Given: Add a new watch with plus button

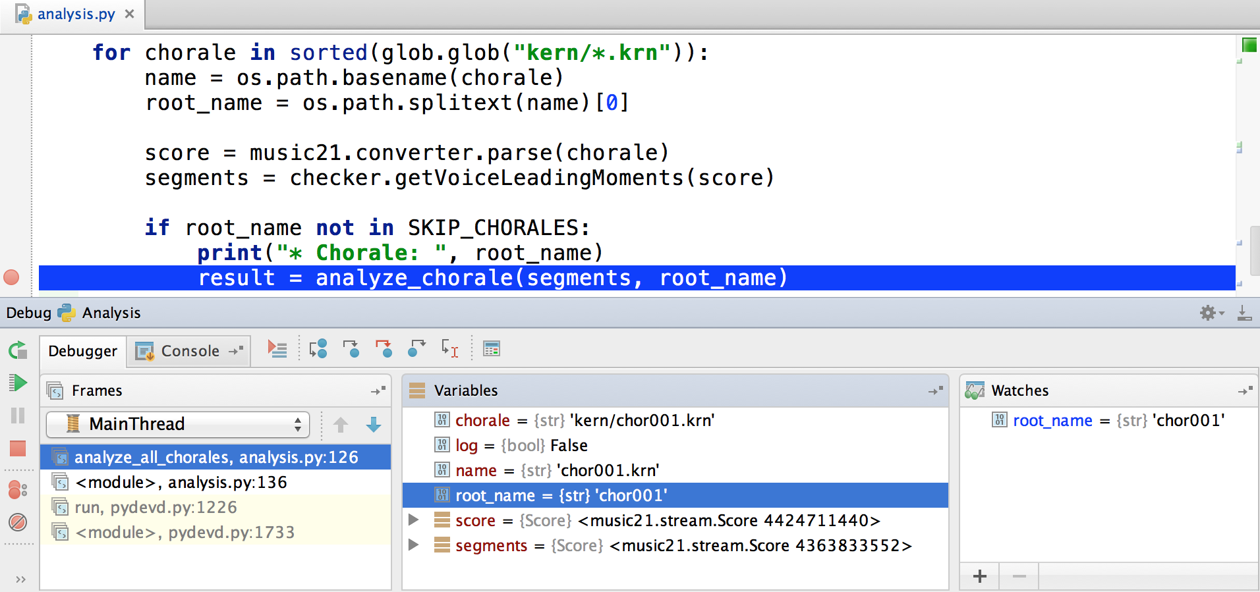Looking at the screenshot, I should 980,577.
